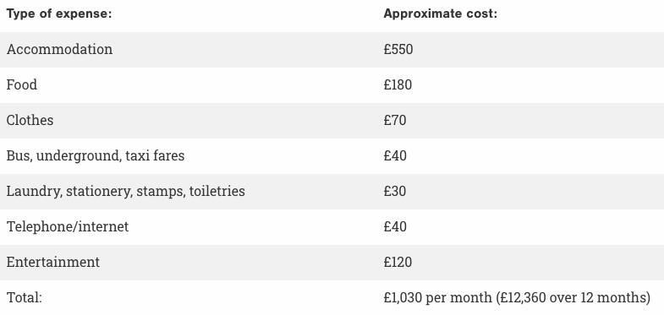Select the Food expense label
Screen dimensions: 664x315
click(x=22, y=84)
